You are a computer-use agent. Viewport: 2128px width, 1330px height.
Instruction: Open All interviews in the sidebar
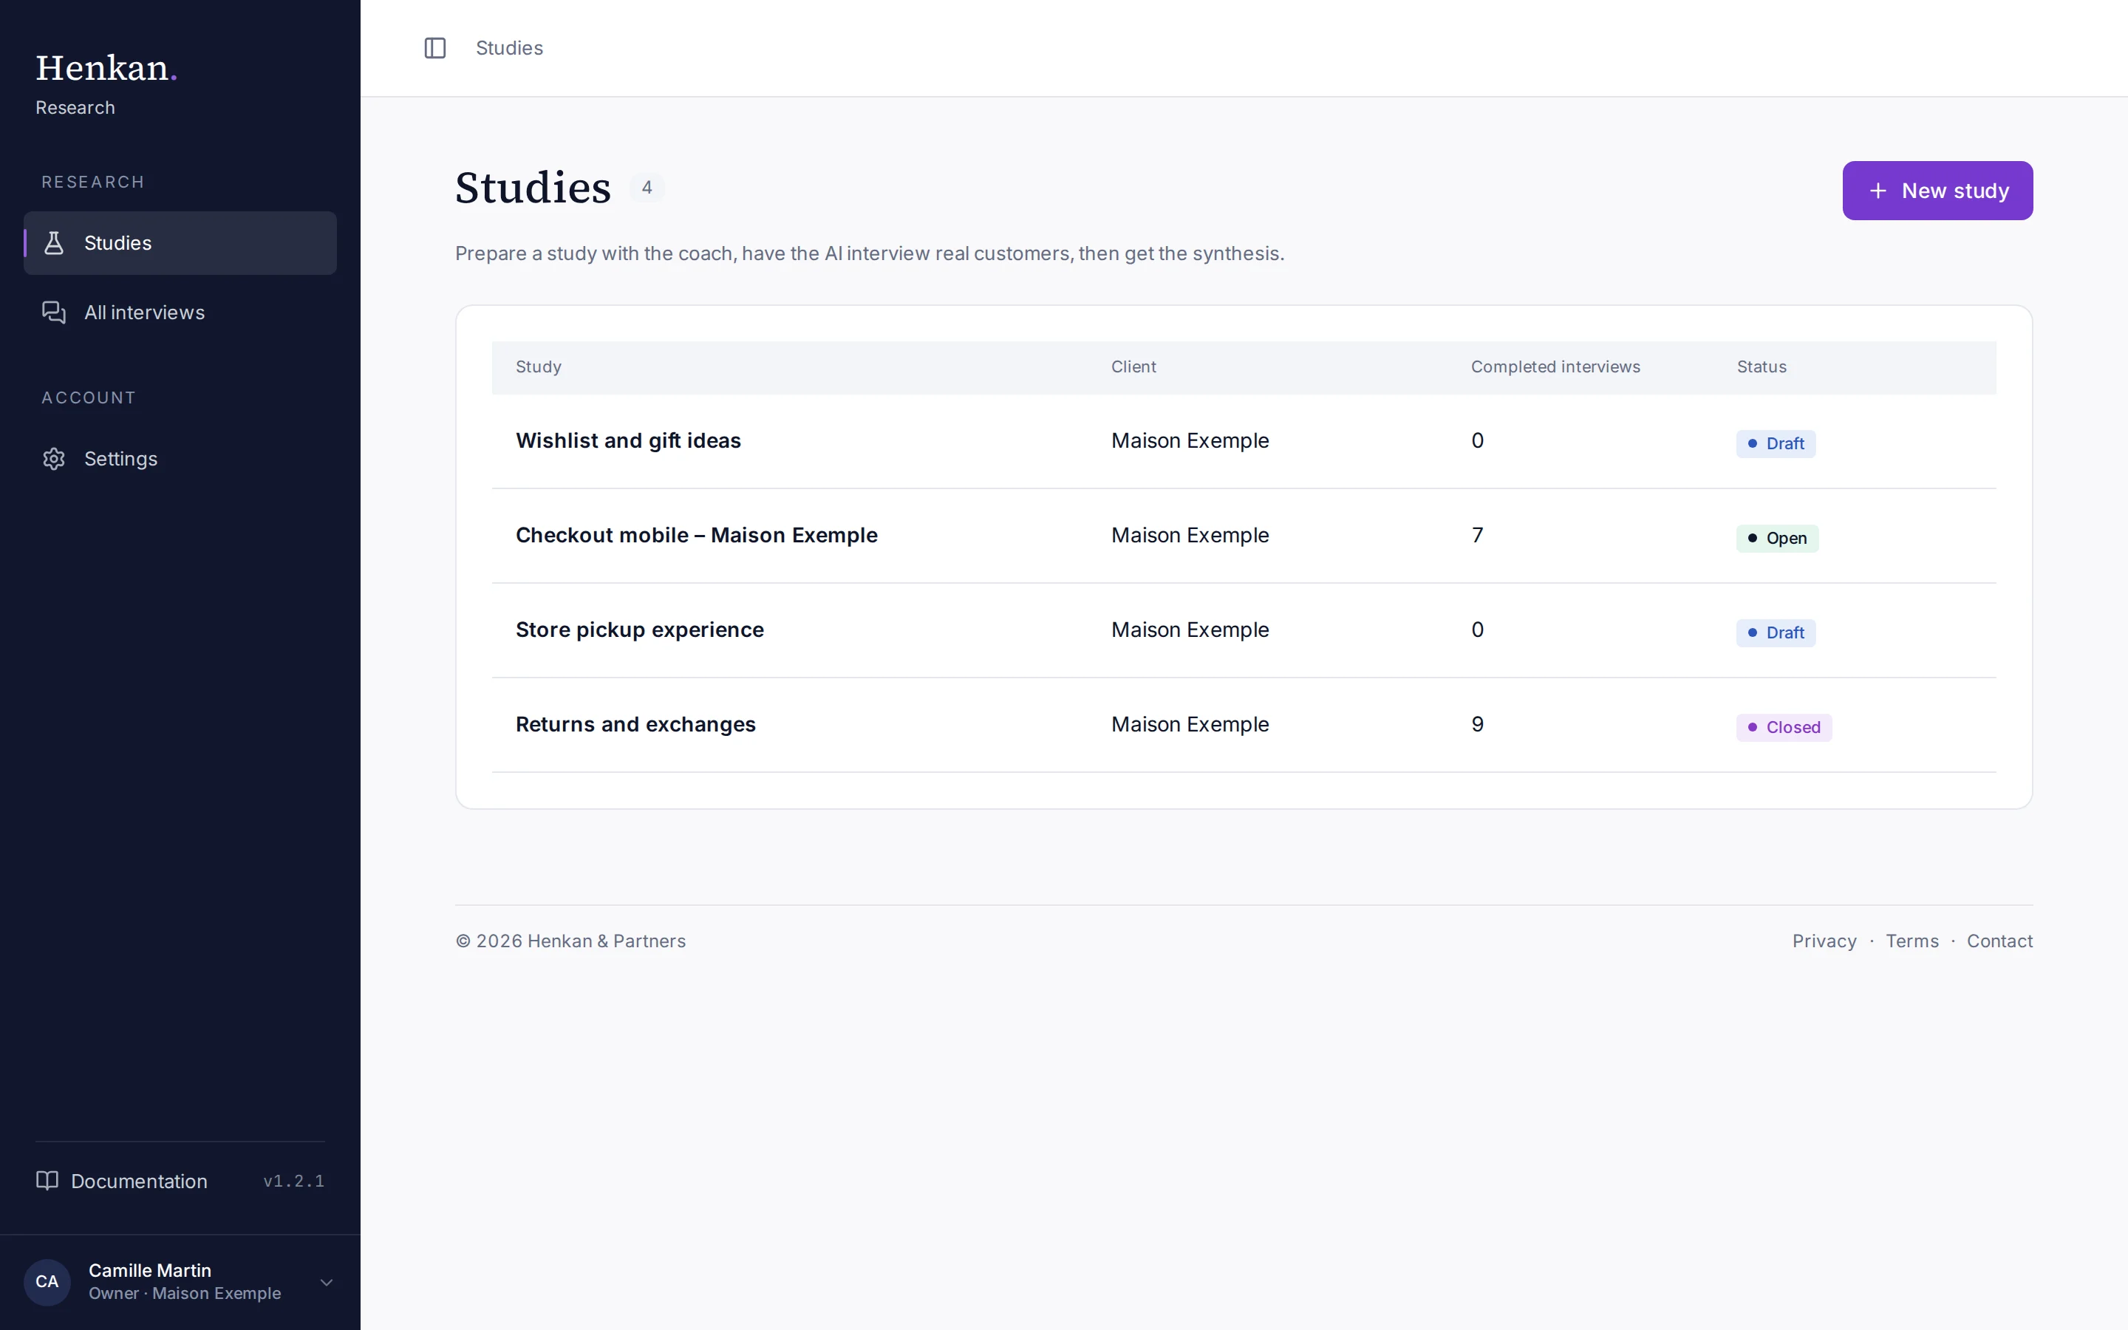(x=180, y=313)
